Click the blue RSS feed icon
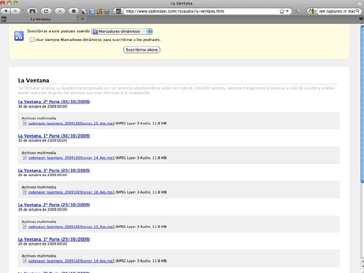The image size is (364, 273). (19, 36)
